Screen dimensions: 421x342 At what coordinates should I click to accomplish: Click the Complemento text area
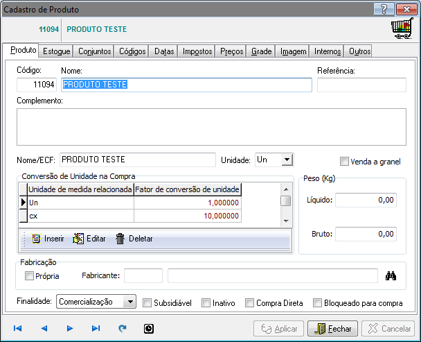click(x=210, y=126)
